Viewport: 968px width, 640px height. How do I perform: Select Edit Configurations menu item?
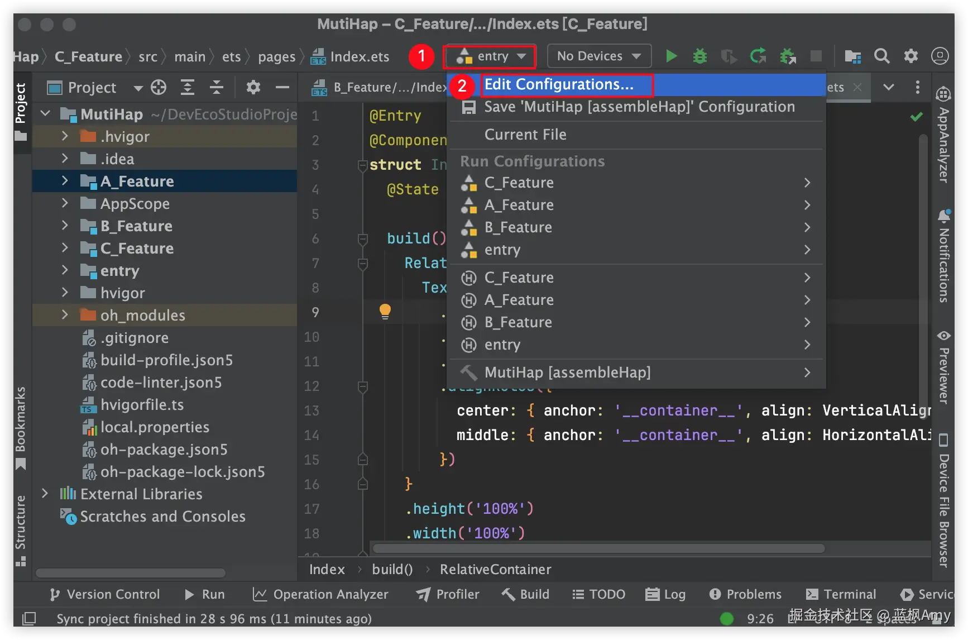click(559, 85)
